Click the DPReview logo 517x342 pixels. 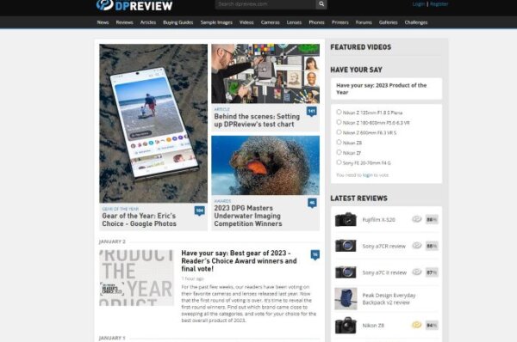(x=134, y=5)
